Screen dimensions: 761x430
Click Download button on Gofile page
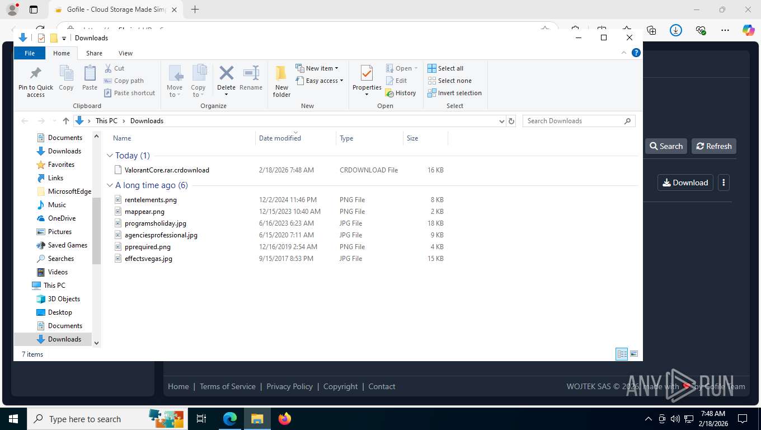pos(685,183)
